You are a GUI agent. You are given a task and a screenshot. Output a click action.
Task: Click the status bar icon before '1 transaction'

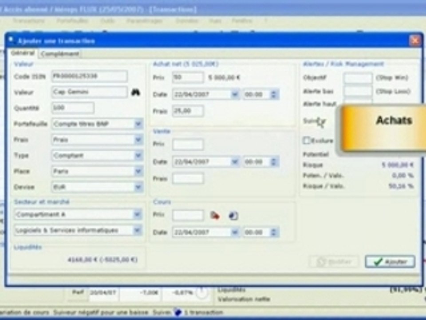pos(178,312)
